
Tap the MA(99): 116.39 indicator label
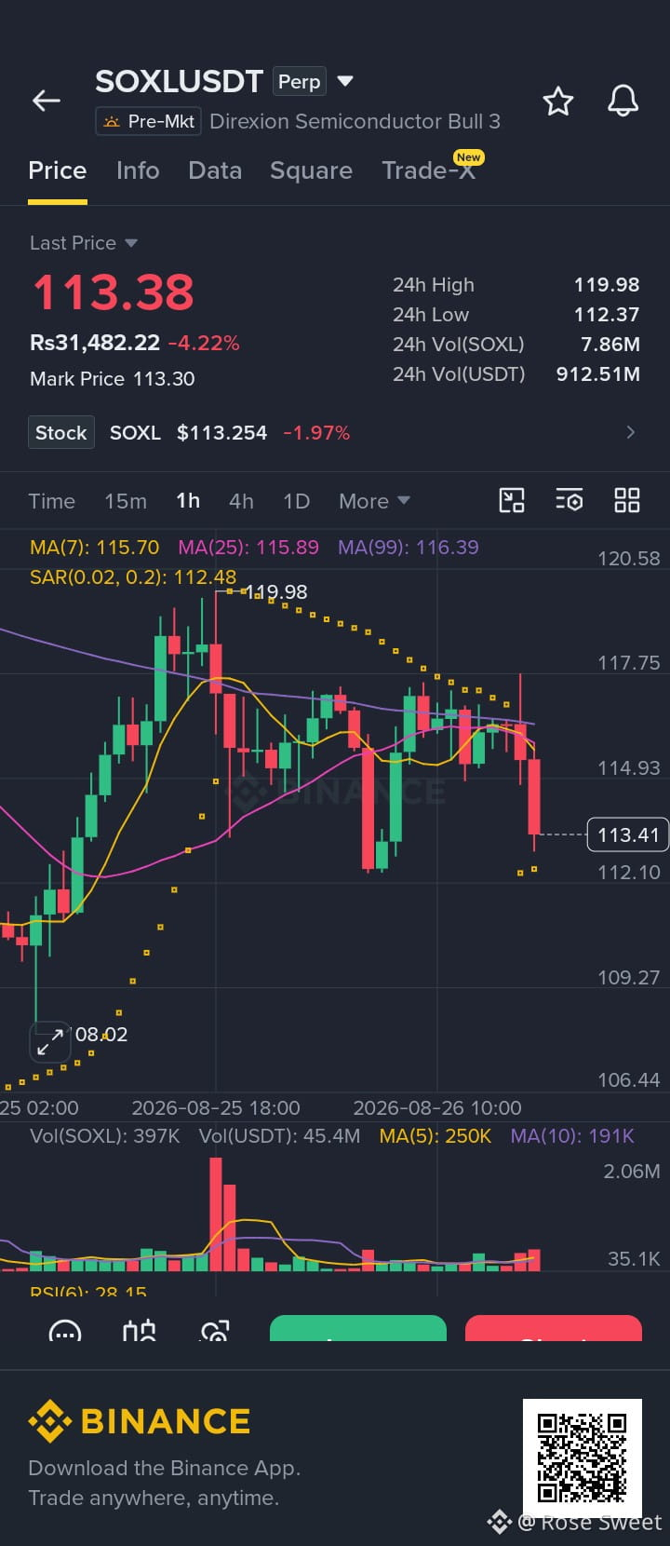409,548
